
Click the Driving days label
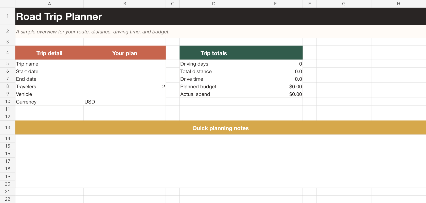tap(214, 64)
